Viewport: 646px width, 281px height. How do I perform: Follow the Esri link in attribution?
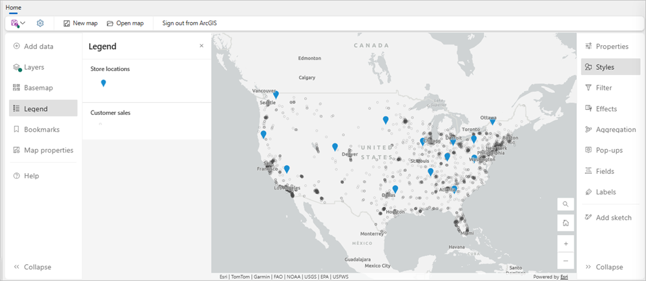click(564, 277)
